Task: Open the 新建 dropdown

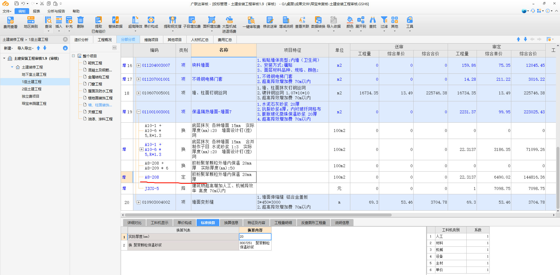Action: click(8, 48)
